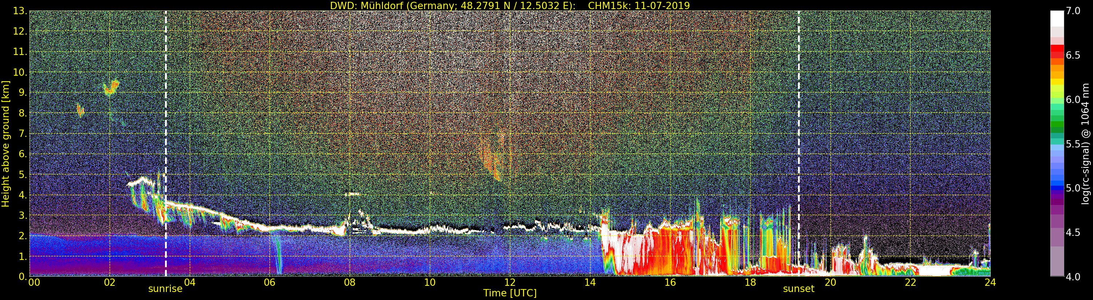Click the time axis tick '04'

[x=190, y=283]
